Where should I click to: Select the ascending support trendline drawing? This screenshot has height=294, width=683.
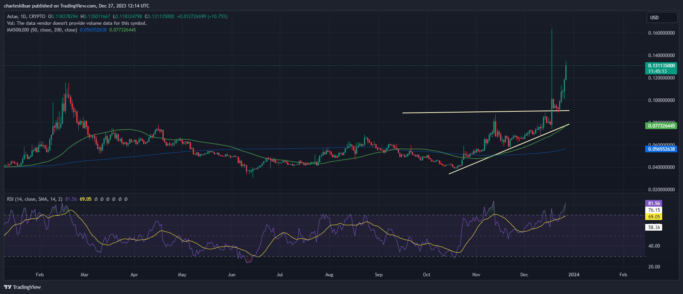(x=509, y=149)
